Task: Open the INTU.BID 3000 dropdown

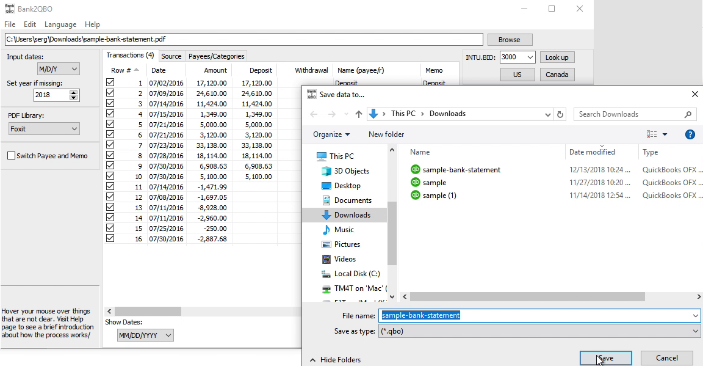Action: pyautogui.click(x=517, y=57)
